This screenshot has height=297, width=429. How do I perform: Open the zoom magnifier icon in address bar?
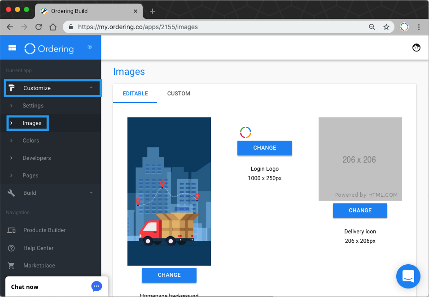[x=372, y=27]
